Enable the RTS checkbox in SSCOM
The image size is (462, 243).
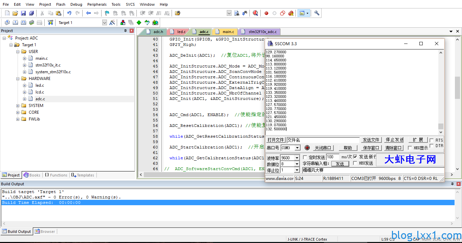coord(432,140)
